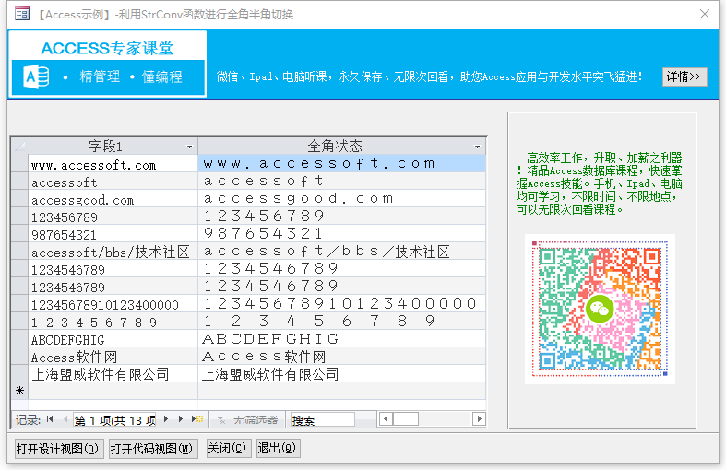This screenshot has width=726, height=470.
Task: Click the no-filter indicator icon
Action: [x=221, y=420]
